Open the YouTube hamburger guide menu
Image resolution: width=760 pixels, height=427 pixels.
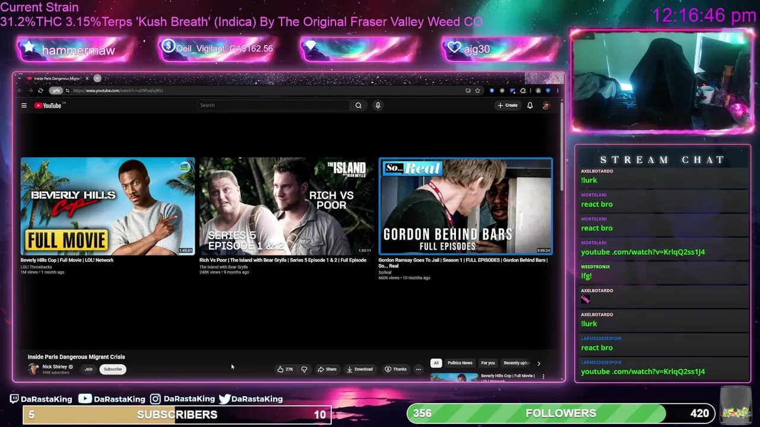click(x=24, y=106)
